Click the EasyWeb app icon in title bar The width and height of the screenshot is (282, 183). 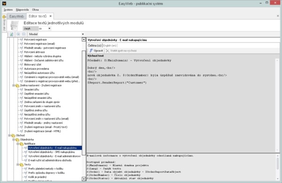point(4,3)
